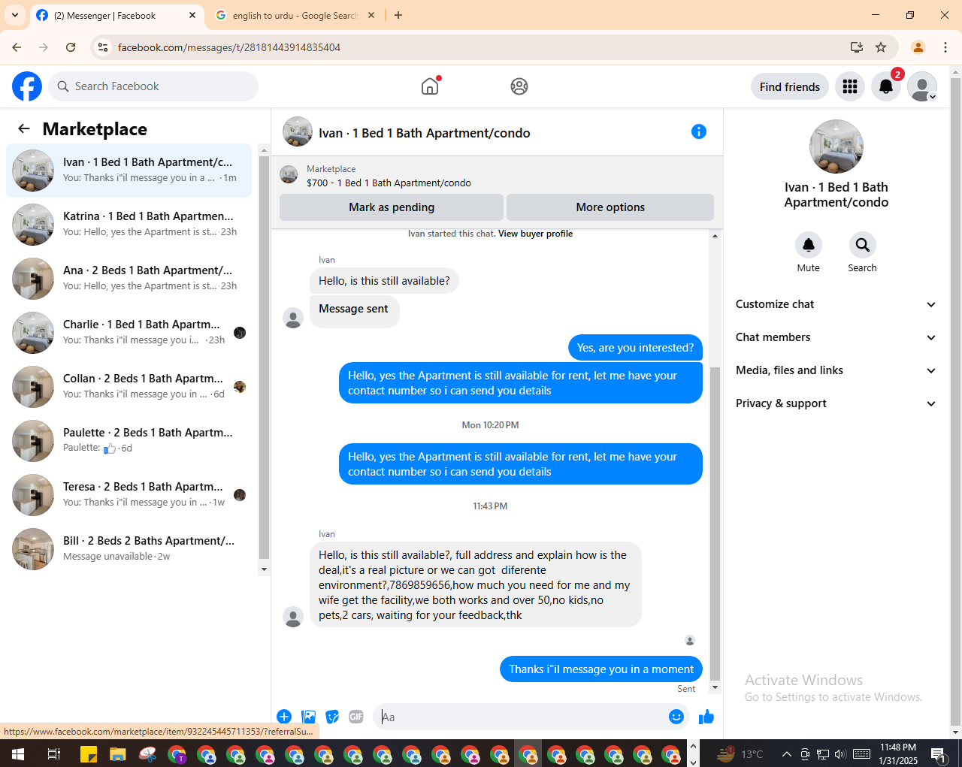Open File Explorer from the taskbar
The height and width of the screenshot is (767, 962).
coord(118,753)
